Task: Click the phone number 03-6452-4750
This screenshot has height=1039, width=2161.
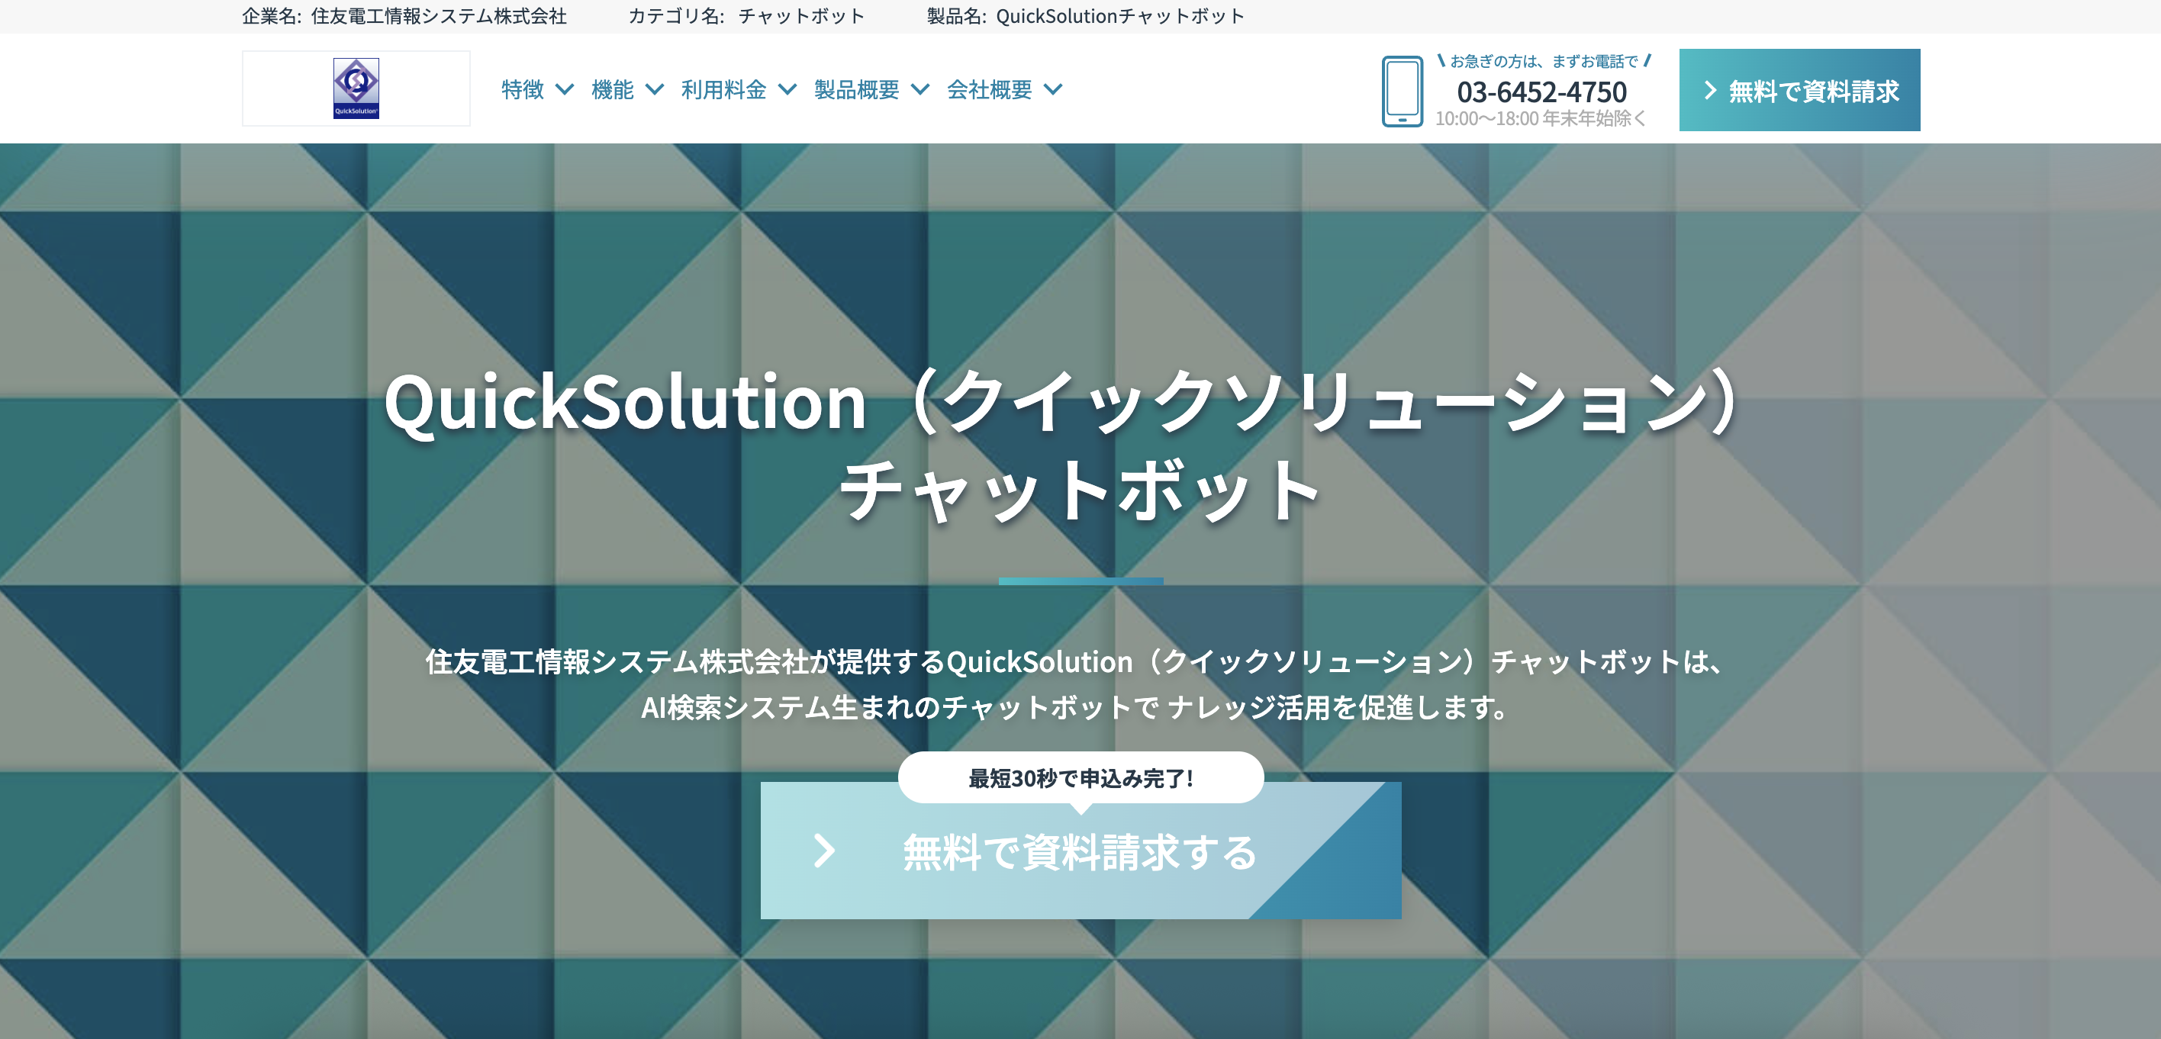Action: pyautogui.click(x=1541, y=92)
